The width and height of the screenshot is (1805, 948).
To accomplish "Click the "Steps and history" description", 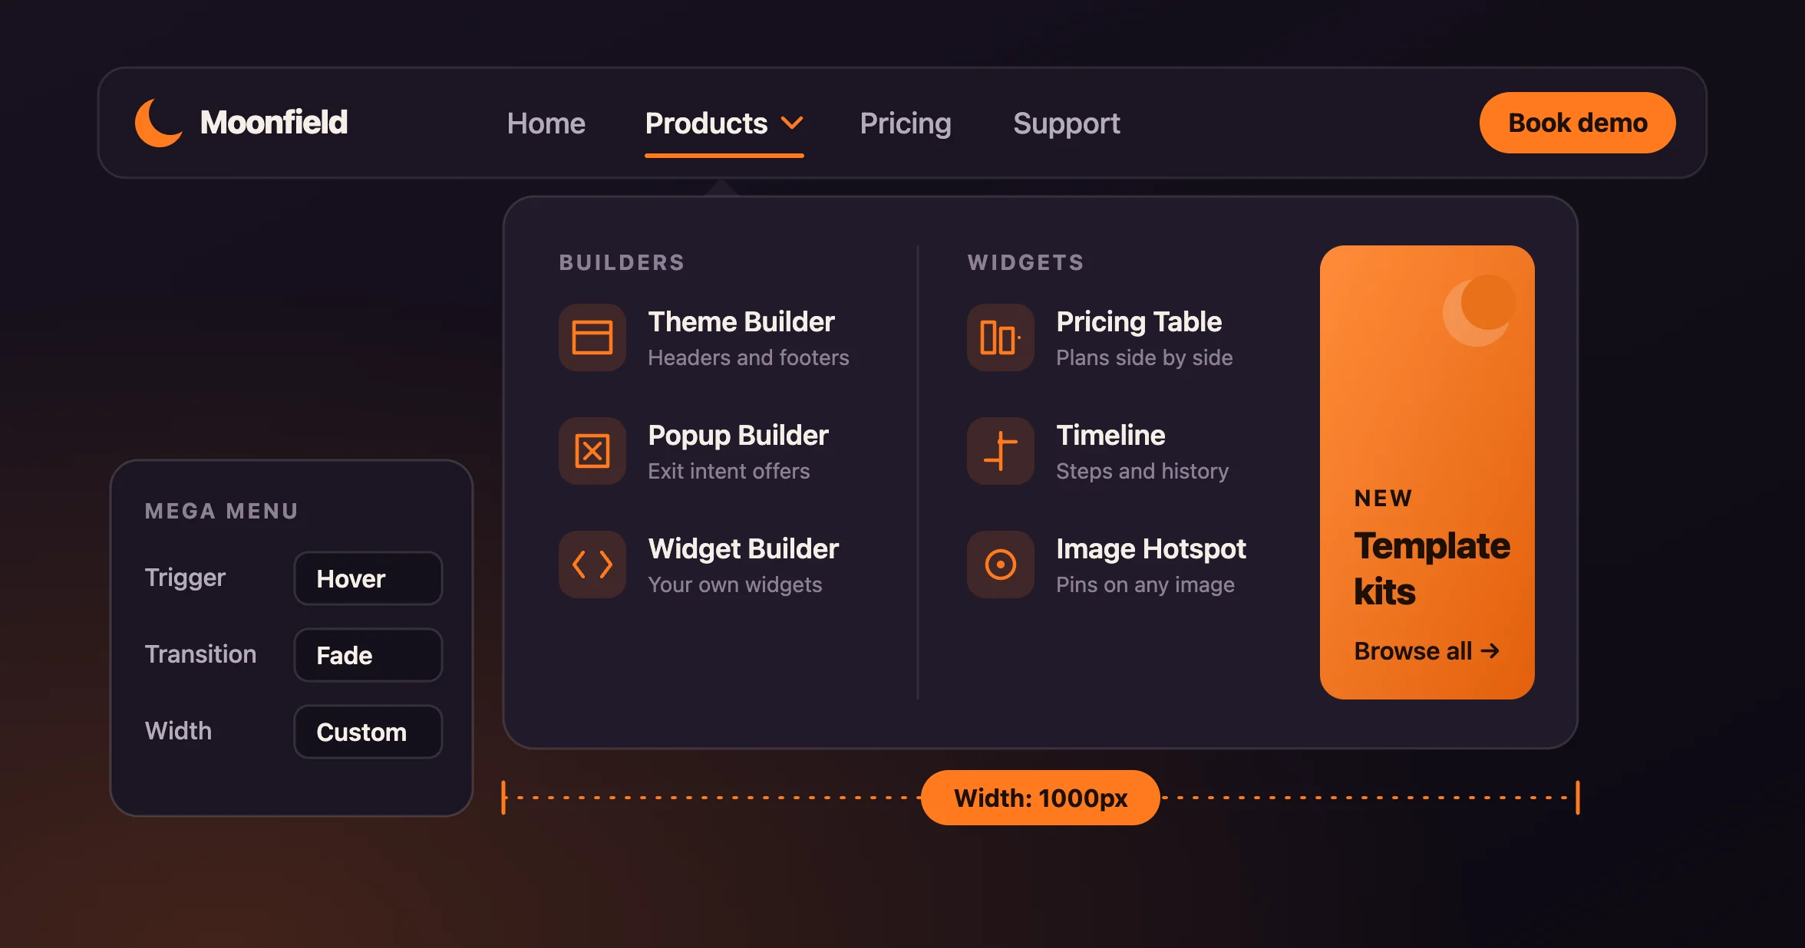I will click(1142, 471).
